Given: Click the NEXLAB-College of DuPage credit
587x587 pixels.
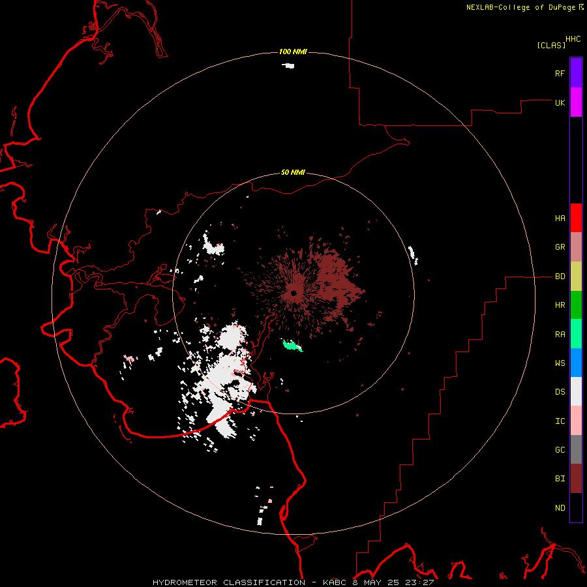Looking at the screenshot, I should [520, 7].
